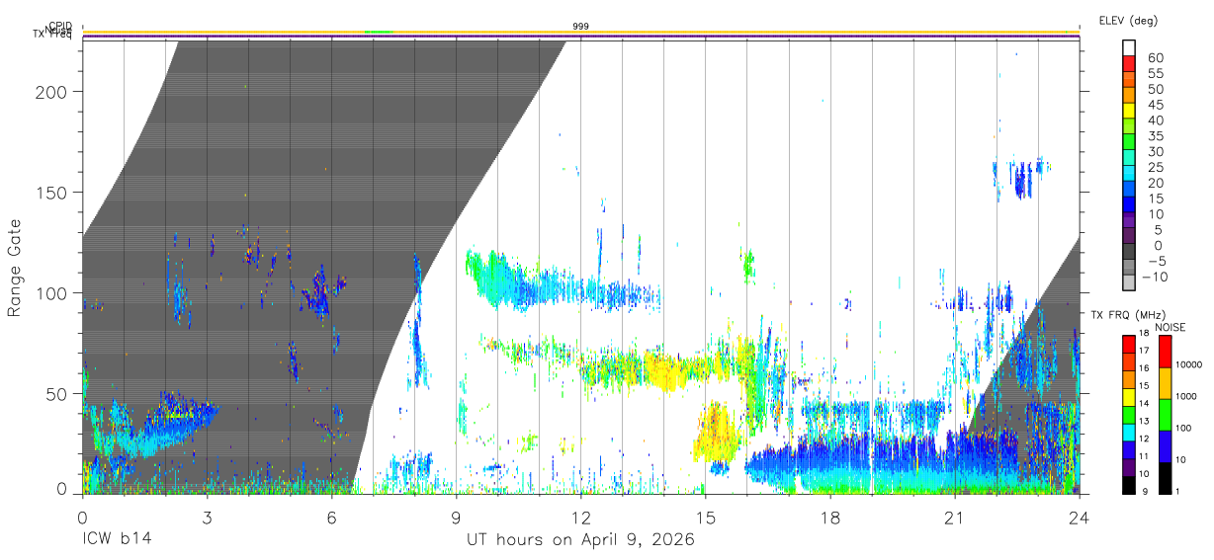Click the 'ELEV (deg)' colorbar title

[x=1128, y=20]
